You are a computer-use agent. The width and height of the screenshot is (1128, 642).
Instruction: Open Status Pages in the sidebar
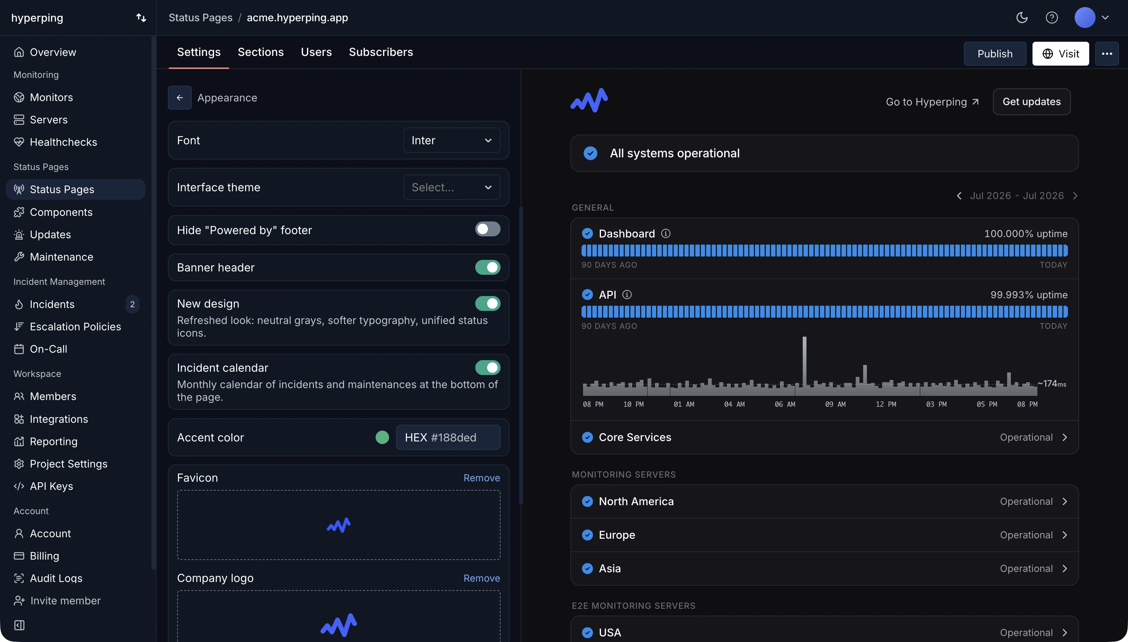[75, 190]
